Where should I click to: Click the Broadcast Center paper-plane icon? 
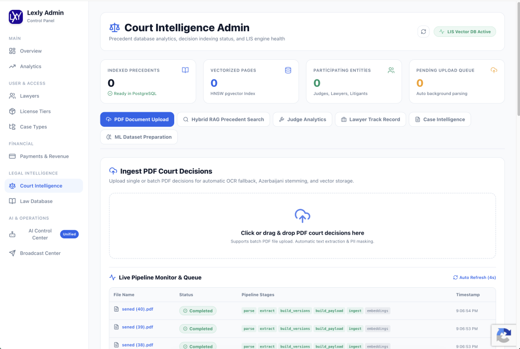click(x=12, y=253)
